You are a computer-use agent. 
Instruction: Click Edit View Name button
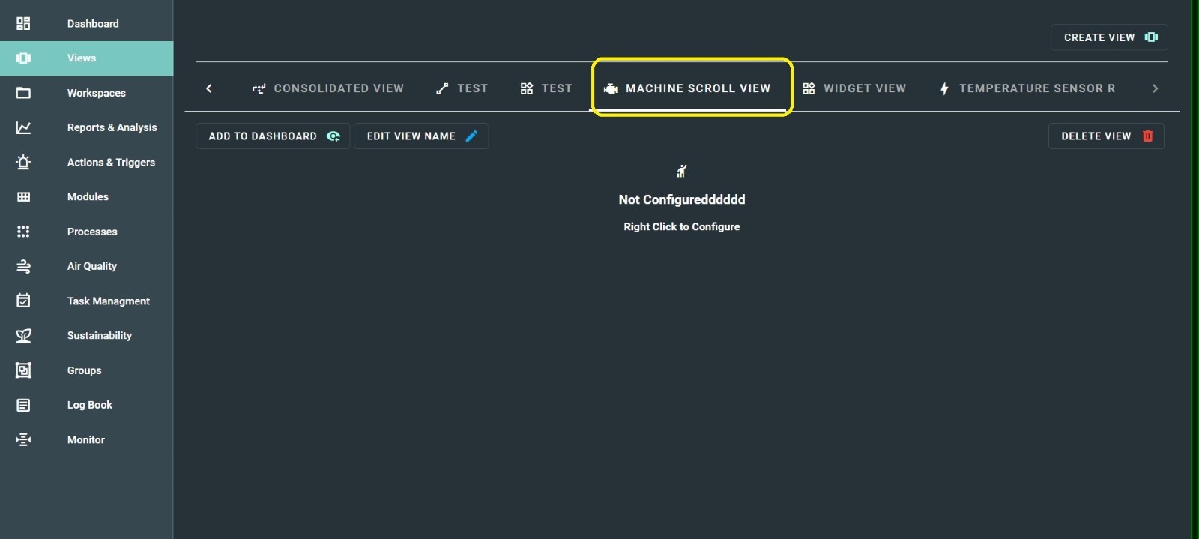pyautogui.click(x=421, y=136)
